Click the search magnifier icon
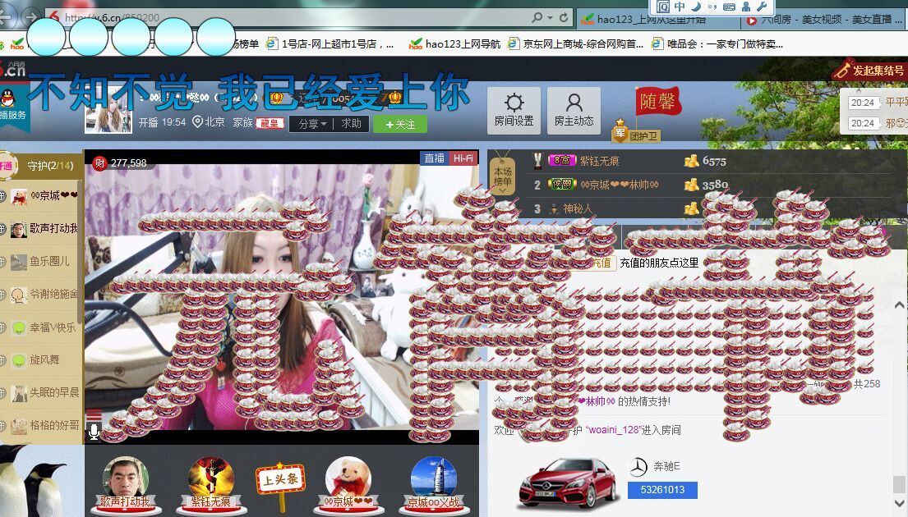Viewport: 908px width, 517px height. (536, 17)
